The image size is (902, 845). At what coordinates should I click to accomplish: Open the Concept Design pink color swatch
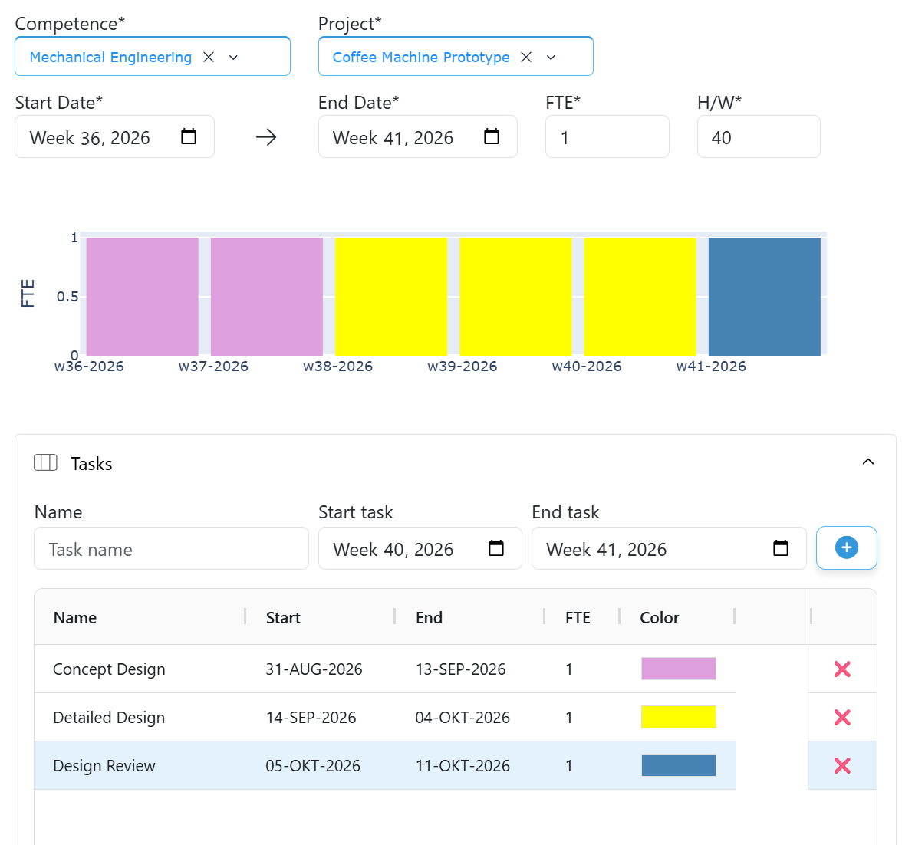pyautogui.click(x=679, y=669)
